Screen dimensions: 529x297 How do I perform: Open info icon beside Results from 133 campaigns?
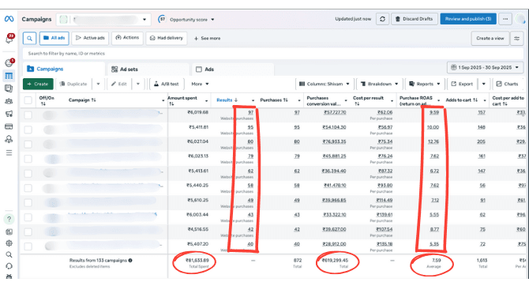click(130, 260)
